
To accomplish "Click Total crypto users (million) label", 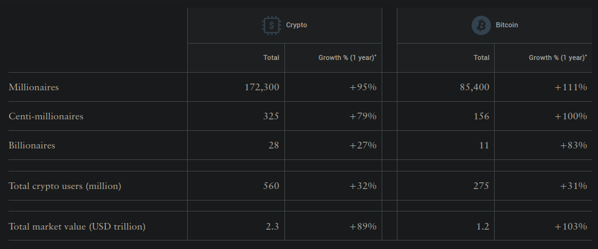I will click(x=64, y=186).
